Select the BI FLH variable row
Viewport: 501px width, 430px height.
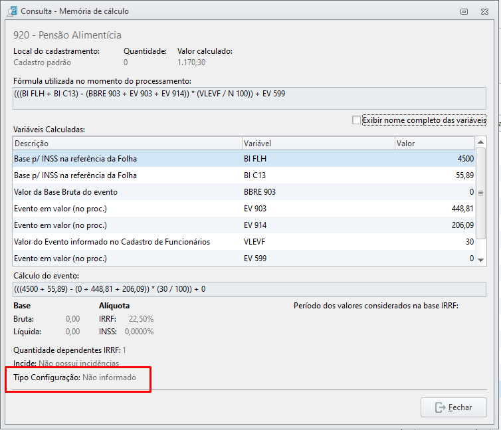click(244, 159)
